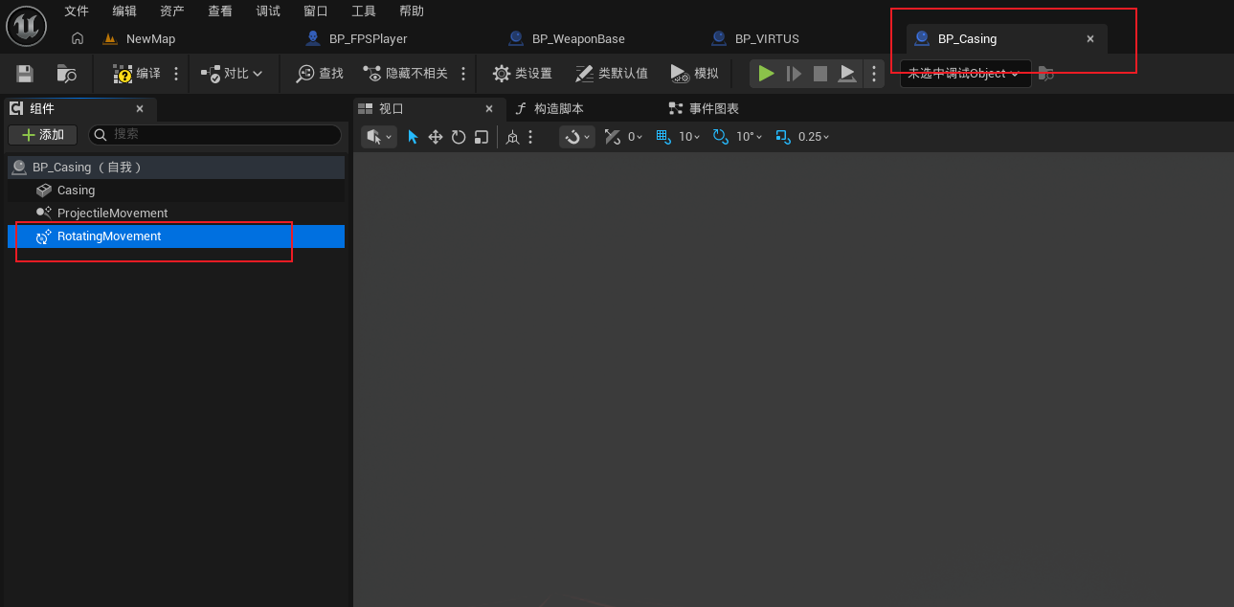Click the stop playback button

point(820,73)
